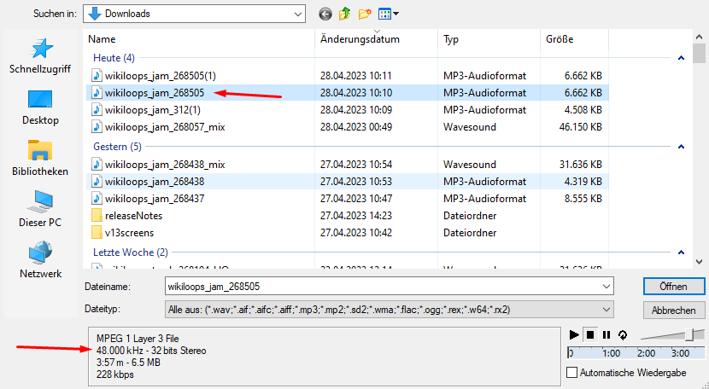The height and width of the screenshot is (389, 709).
Task: Open the Dateityp filter dropdown
Action: coord(607,309)
